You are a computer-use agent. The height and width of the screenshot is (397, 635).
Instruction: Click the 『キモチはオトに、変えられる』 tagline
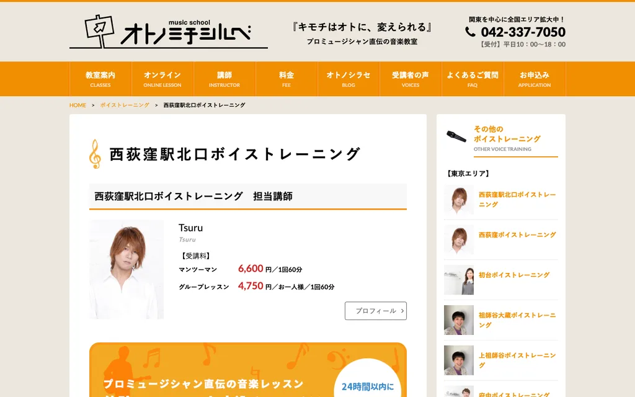(362, 27)
